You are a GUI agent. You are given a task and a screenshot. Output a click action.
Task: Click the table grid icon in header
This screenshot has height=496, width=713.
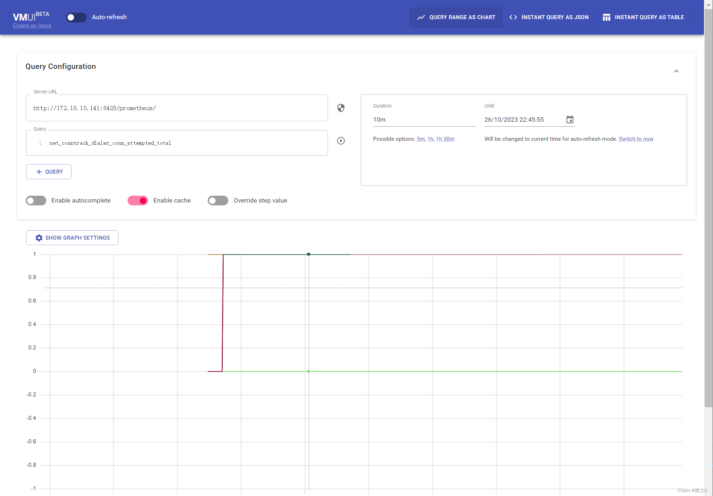coord(606,17)
